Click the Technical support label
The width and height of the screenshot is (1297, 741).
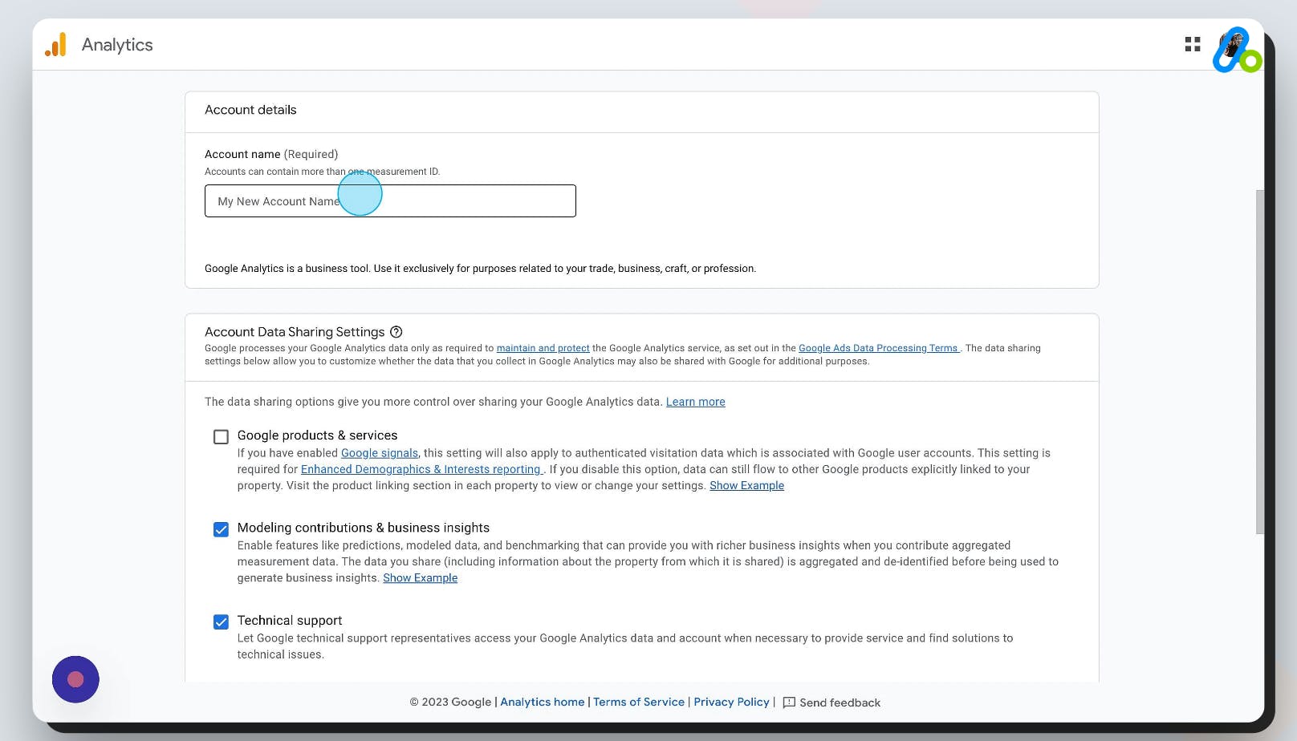pyautogui.click(x=290, y=621)
